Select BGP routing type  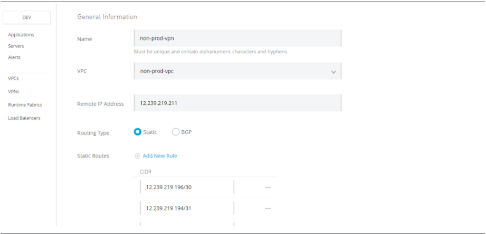[x=176, y=132]
